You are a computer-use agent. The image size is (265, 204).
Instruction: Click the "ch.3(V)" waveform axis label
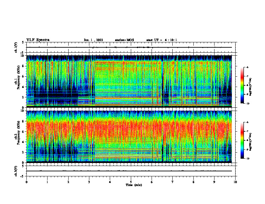coord(16,171)
